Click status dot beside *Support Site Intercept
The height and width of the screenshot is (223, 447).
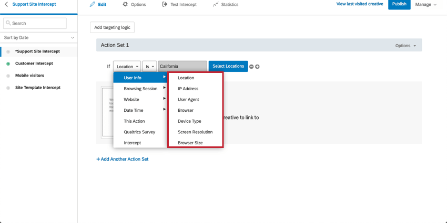(8, 52)
